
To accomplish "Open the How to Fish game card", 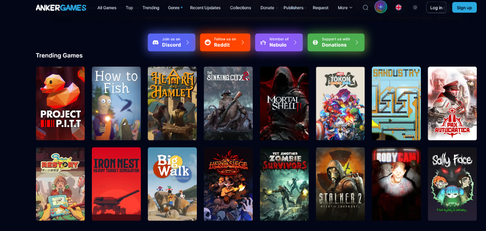I will click(116, 103).
